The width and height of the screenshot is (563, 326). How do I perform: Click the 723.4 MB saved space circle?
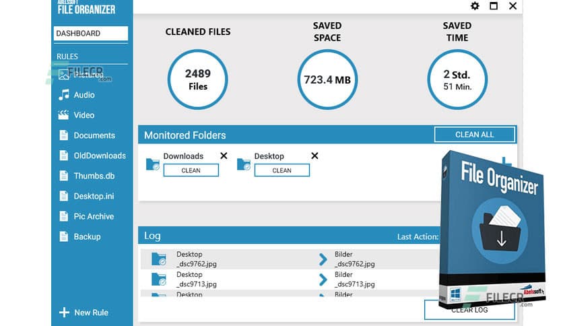tap(327, 79)
